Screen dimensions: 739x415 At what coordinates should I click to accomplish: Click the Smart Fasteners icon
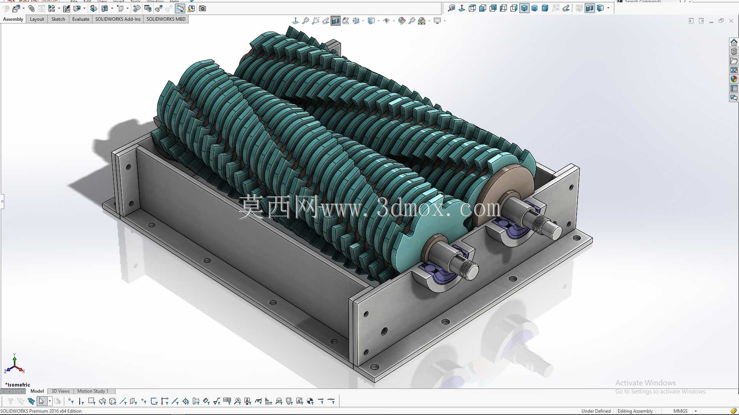click(x=67, y=8)
